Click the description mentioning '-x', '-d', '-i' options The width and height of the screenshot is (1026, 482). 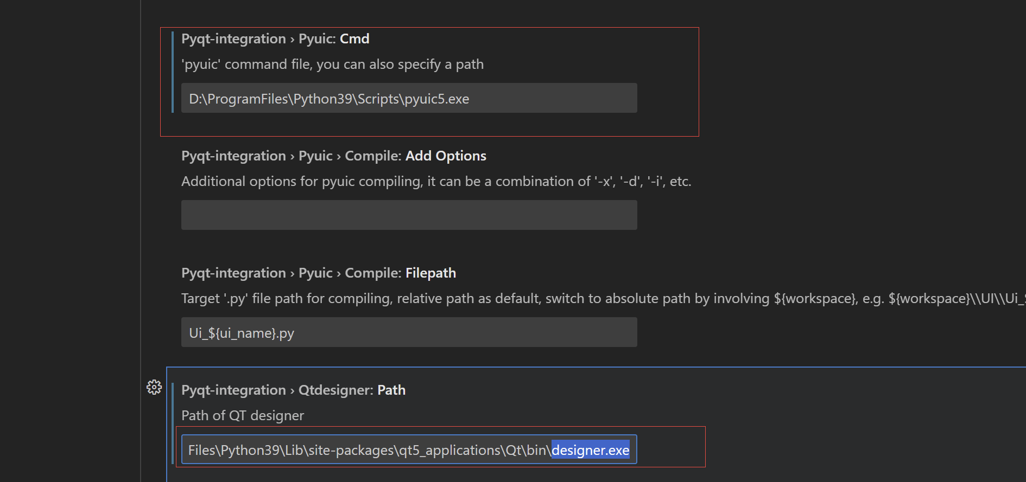[435, 181]
